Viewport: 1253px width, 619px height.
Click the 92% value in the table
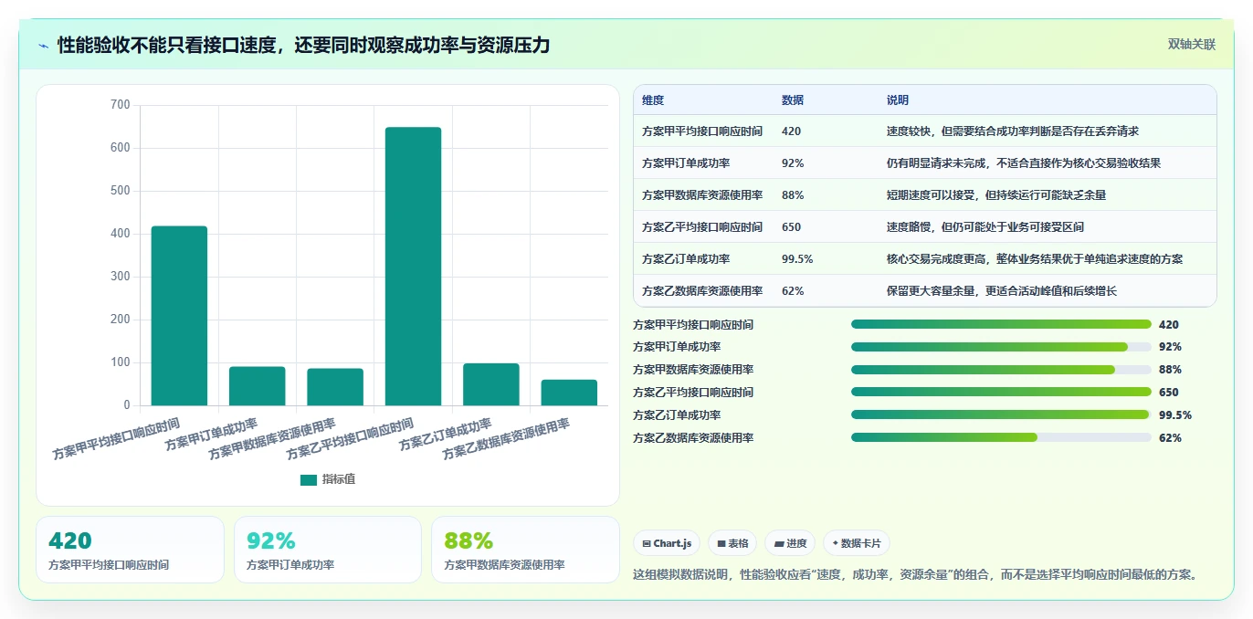[x=793, y=163]
